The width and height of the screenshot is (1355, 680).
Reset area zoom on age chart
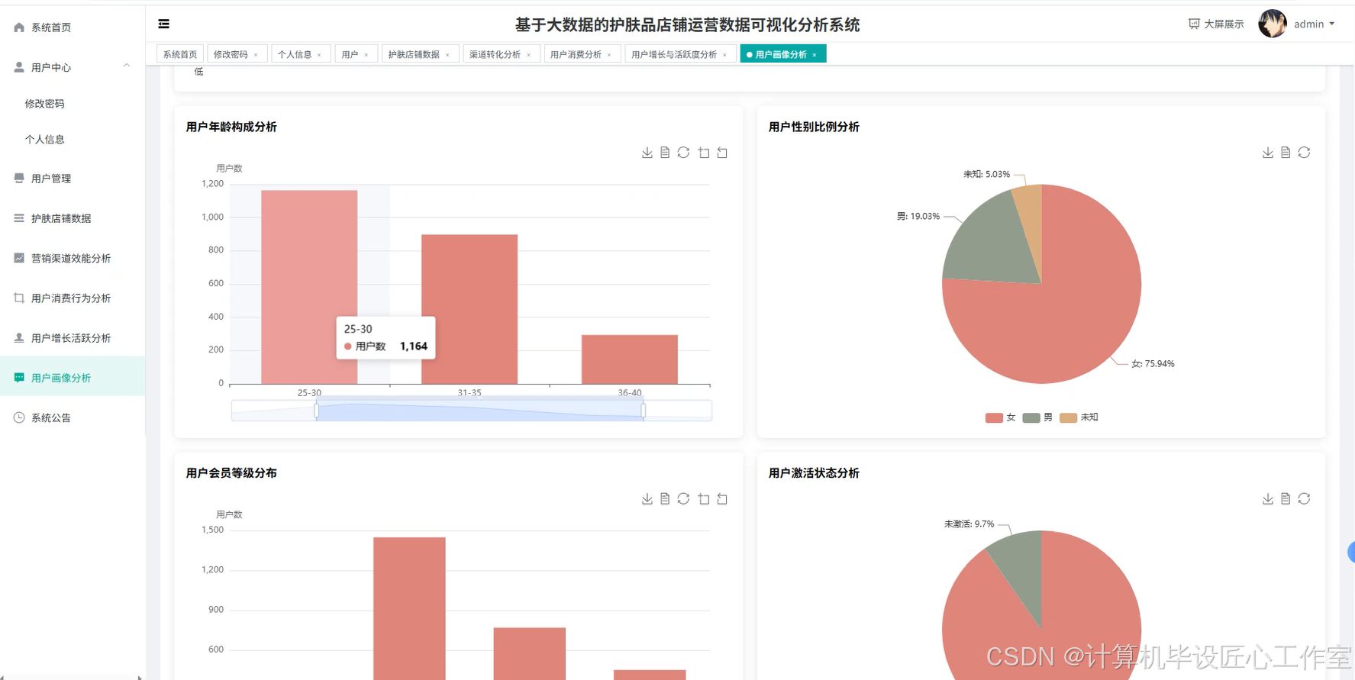[x=722, y=153]
